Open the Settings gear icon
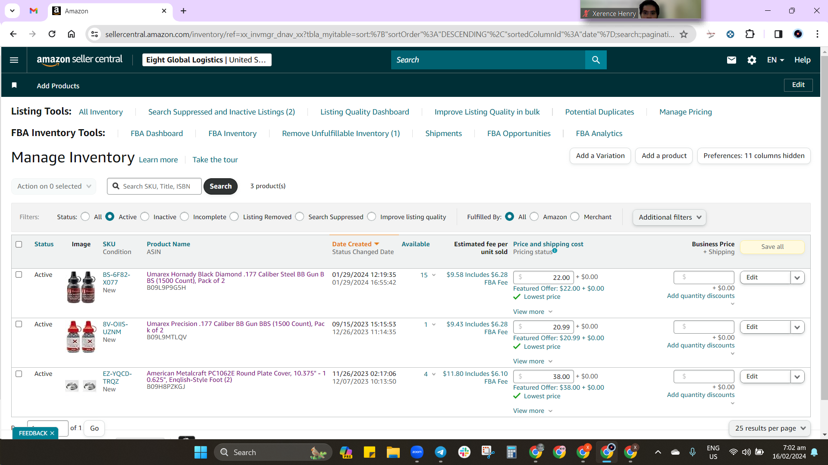Viewport: 828px width, 465px height. [752, 60]
